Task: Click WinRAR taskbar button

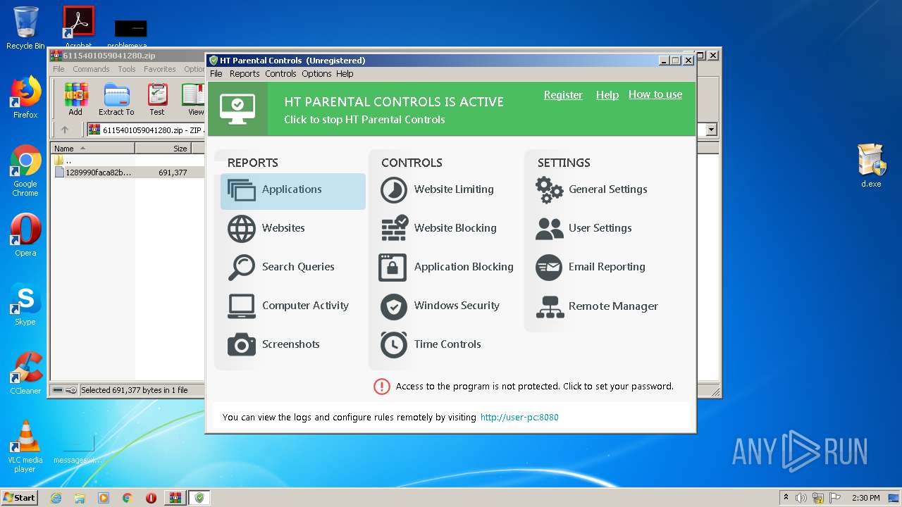Action: (175, 498)
